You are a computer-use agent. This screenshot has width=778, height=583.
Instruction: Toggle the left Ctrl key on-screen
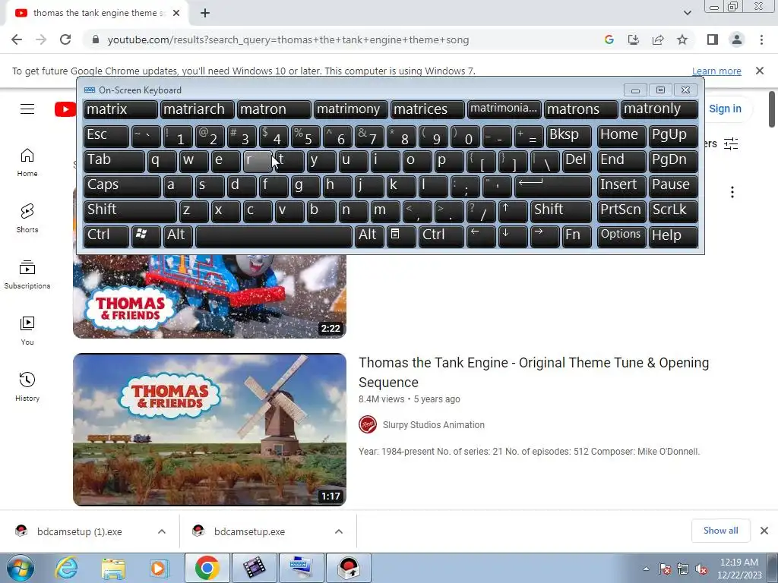tap(106, 236)
